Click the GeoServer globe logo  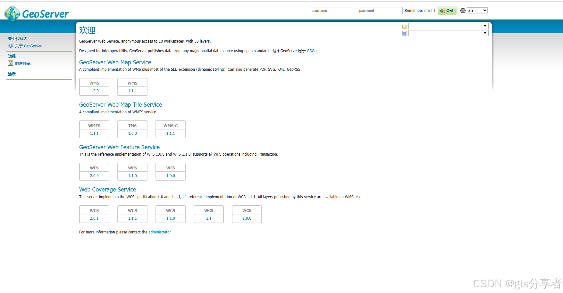(12, 13)
